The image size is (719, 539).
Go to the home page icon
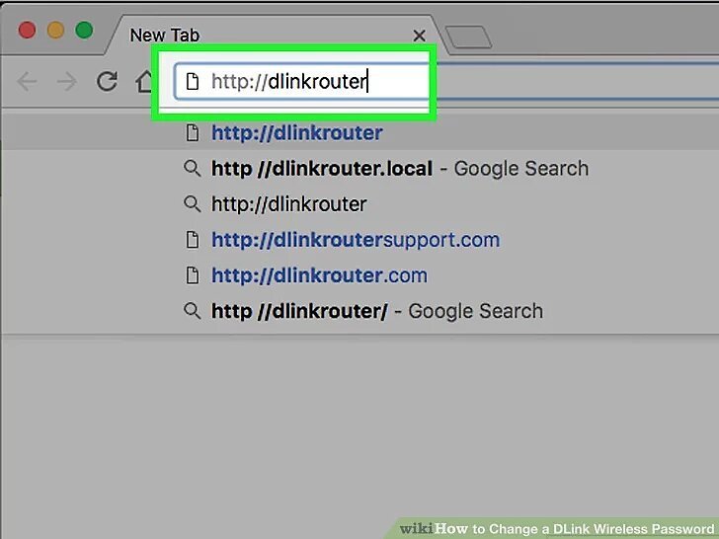point(143,82)
